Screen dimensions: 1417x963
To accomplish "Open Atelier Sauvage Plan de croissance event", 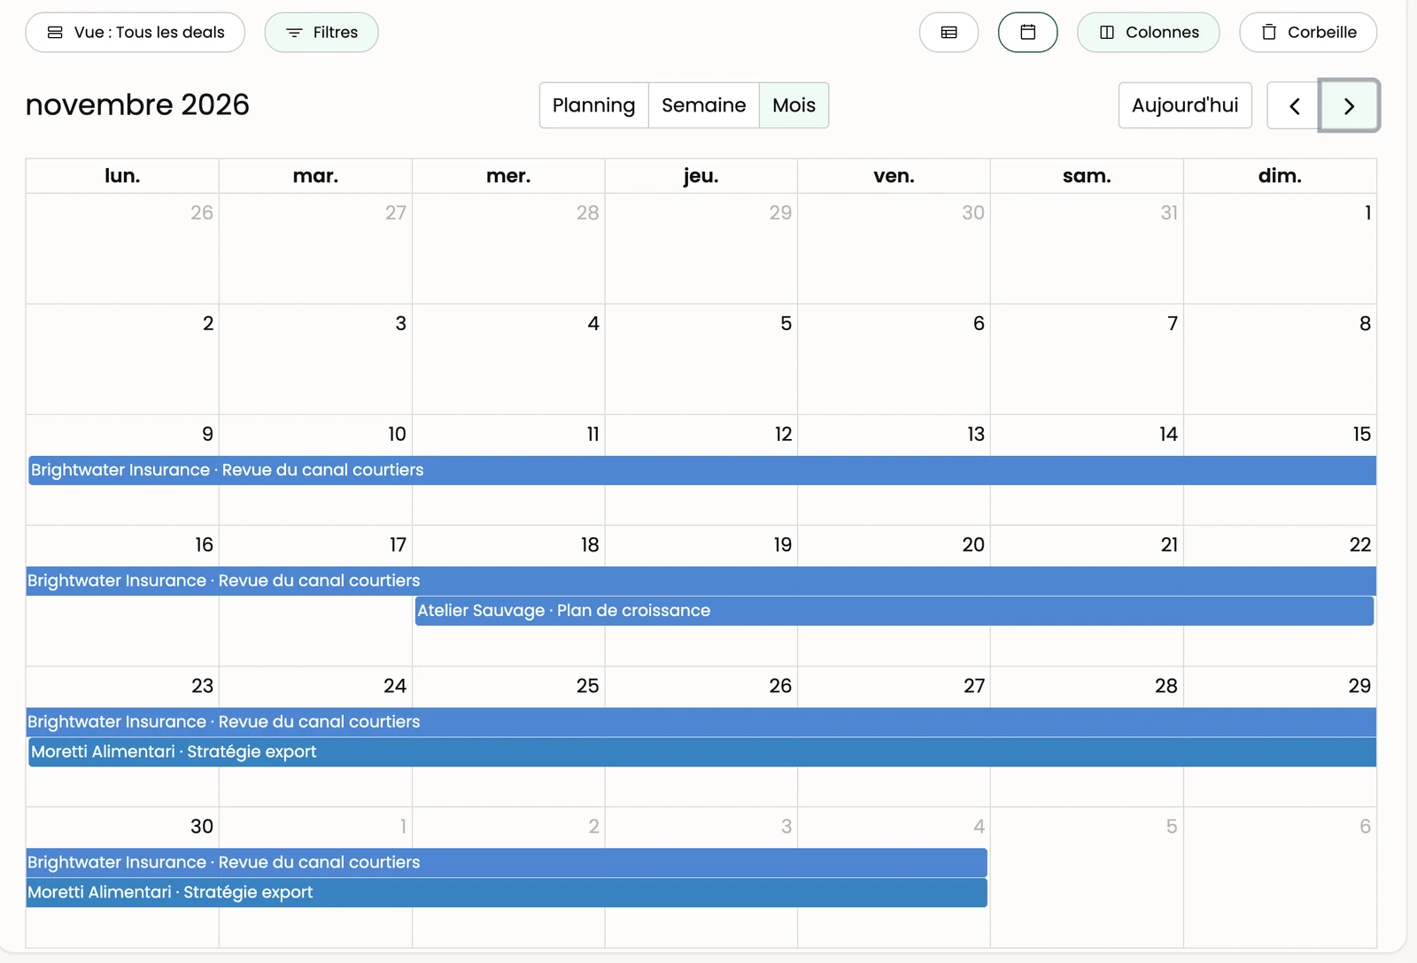I will point(894,611).
